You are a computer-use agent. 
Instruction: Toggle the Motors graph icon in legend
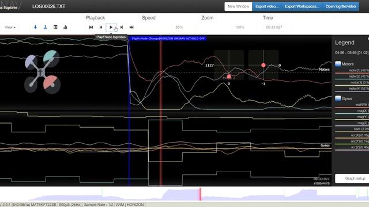338,64
